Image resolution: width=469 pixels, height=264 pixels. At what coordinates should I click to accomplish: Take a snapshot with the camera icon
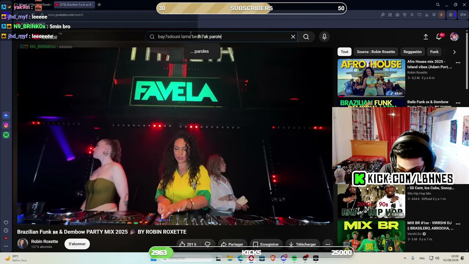(x=398, y=15)
